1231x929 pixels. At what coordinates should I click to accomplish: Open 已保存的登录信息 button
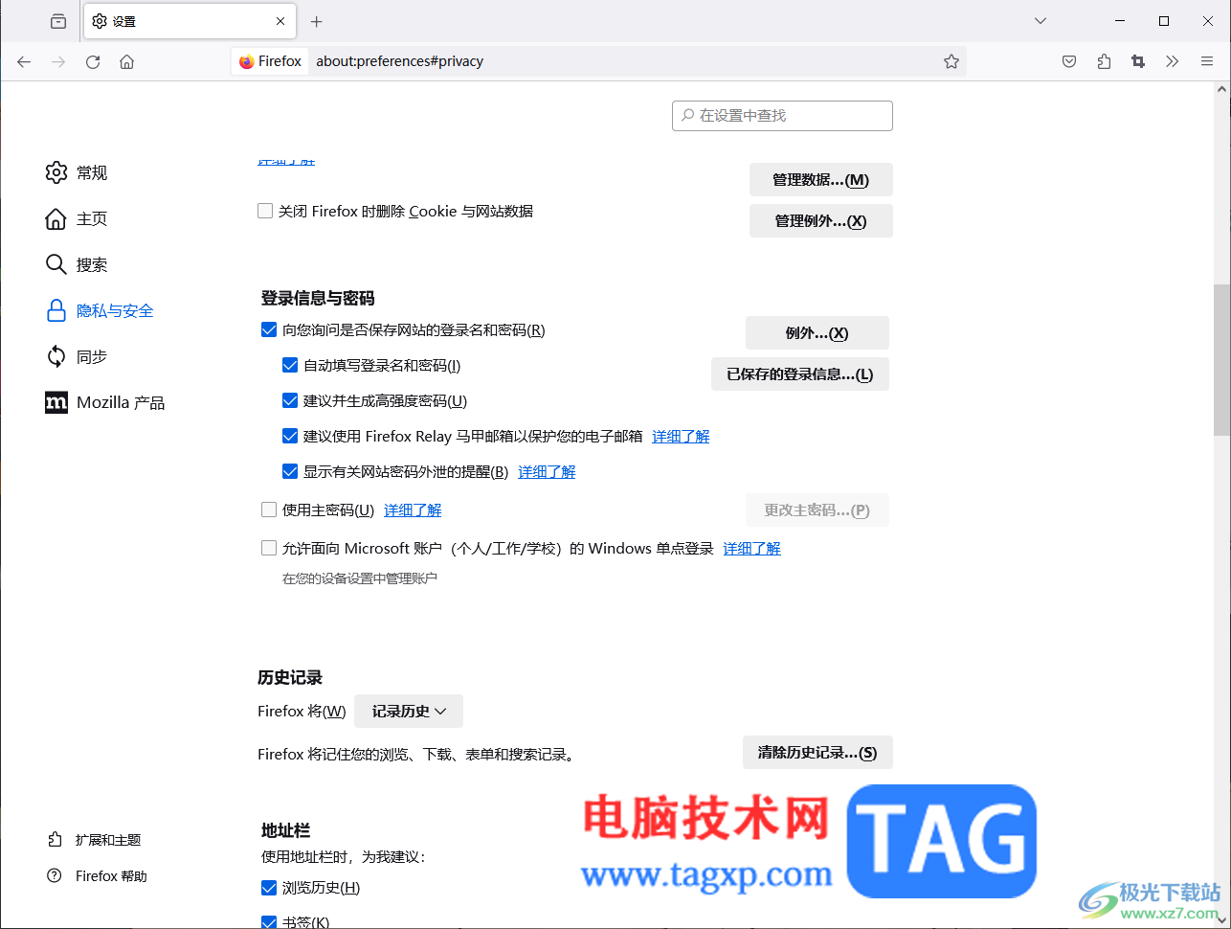point(800,374)
